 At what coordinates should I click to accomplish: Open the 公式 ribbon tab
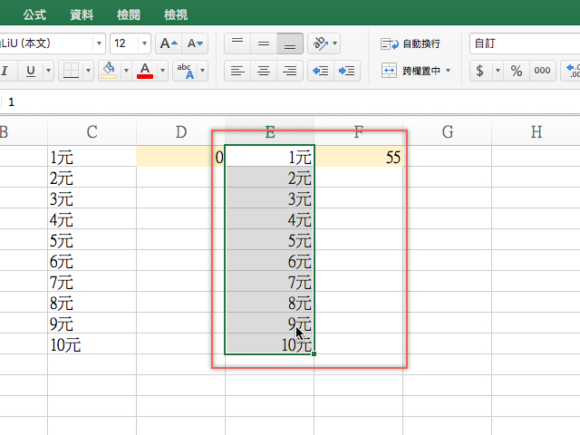[x=34, y=14]
